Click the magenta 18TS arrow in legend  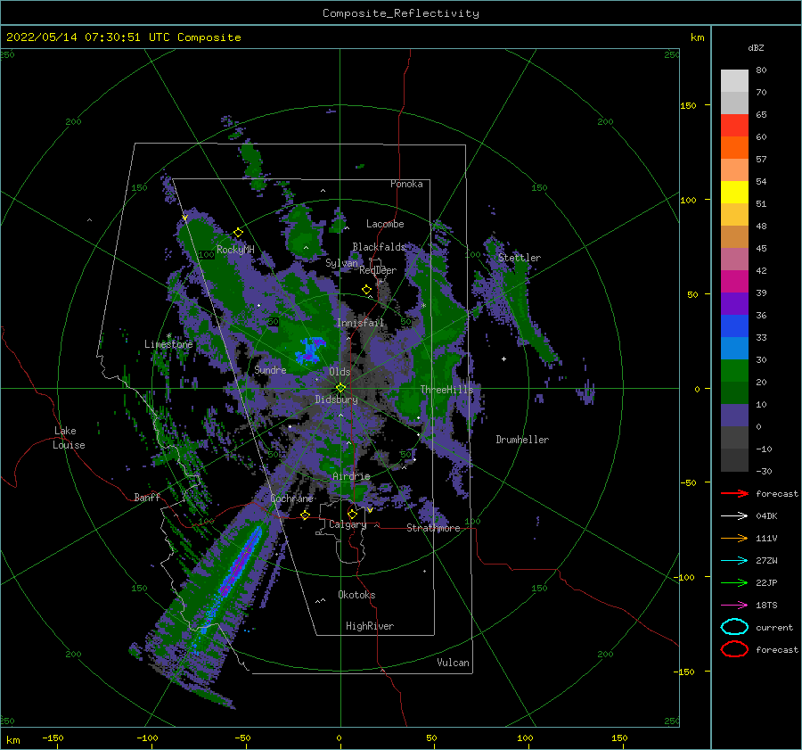click(x=734, y=606)
